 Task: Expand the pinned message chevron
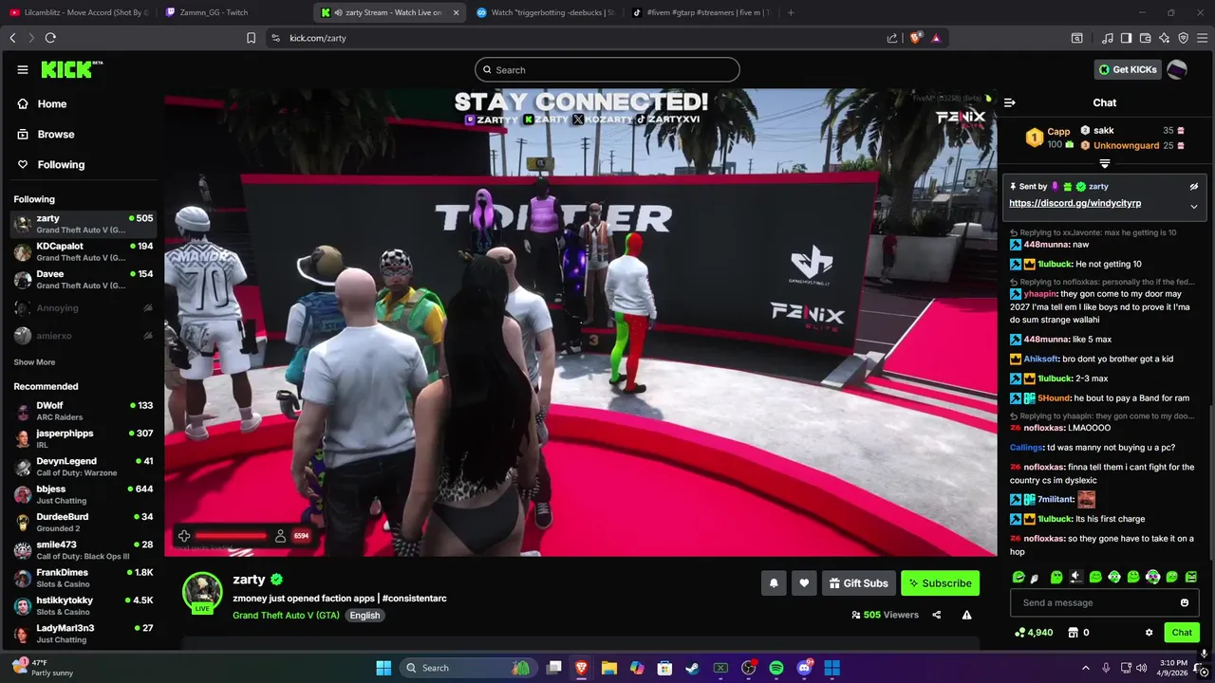1194,206
